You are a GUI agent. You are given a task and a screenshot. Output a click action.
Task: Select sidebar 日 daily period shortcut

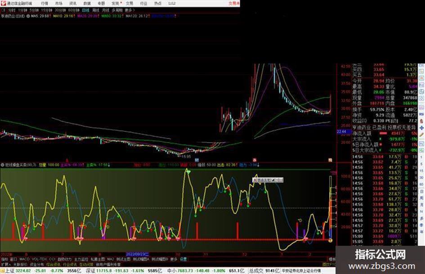[421, 192]
